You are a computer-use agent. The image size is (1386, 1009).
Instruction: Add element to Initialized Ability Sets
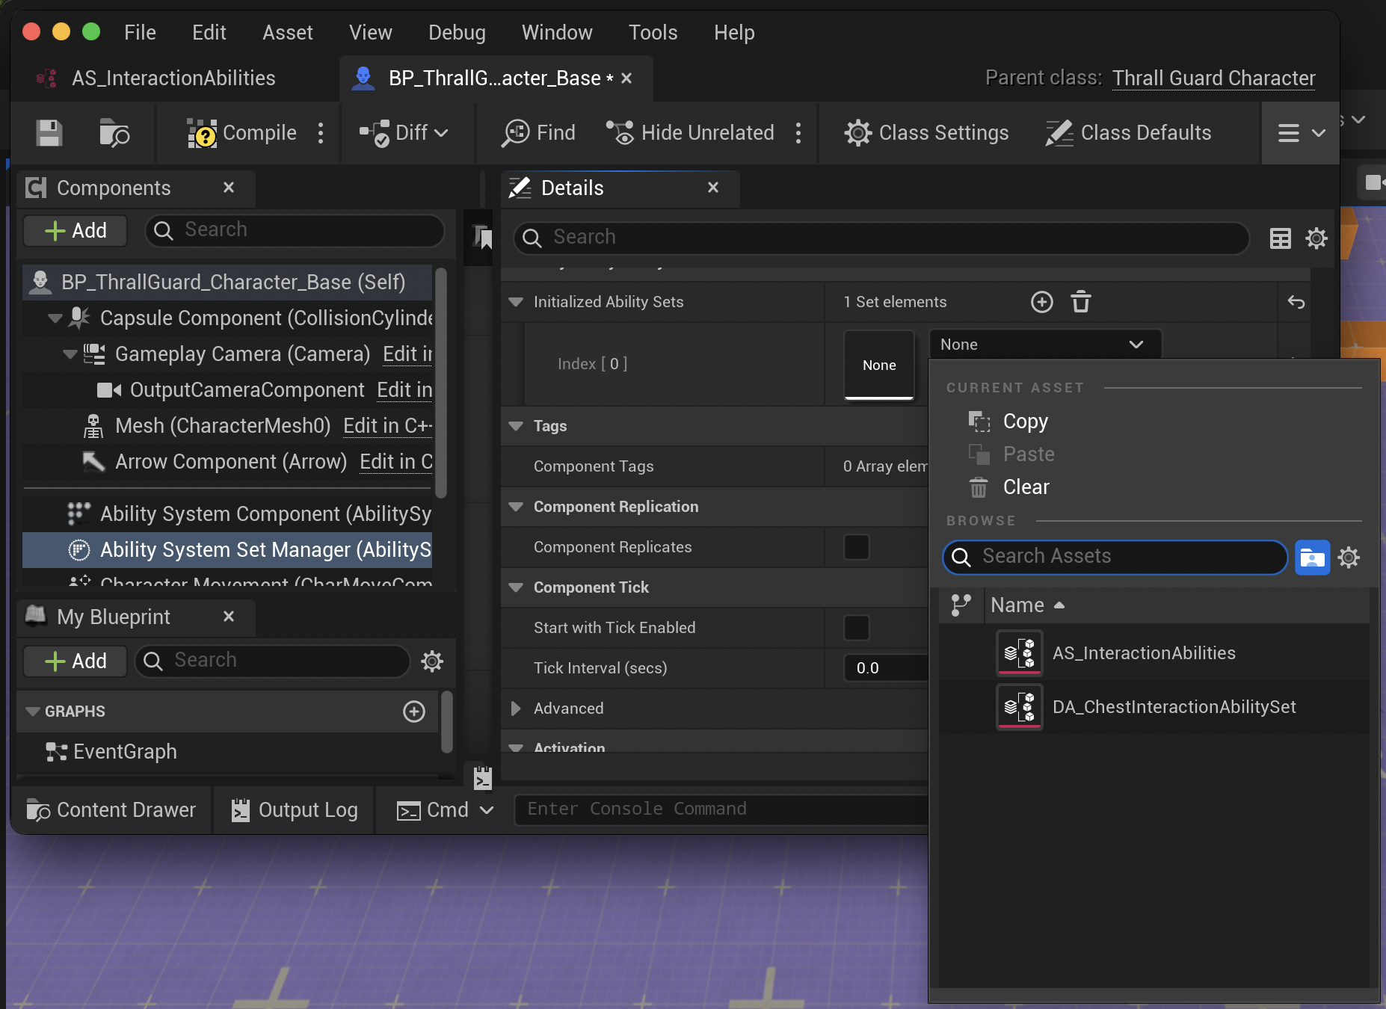1041,302
